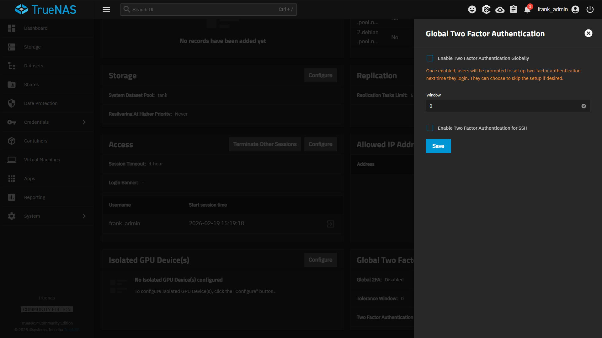
Task: Close the Global Two Factor Authentication panel
Action: (588, 33)
